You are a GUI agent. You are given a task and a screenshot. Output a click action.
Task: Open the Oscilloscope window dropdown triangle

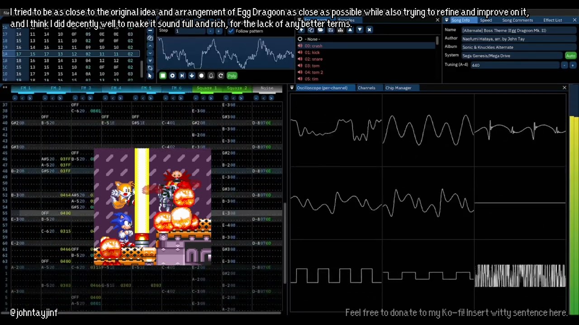(292, 88)
